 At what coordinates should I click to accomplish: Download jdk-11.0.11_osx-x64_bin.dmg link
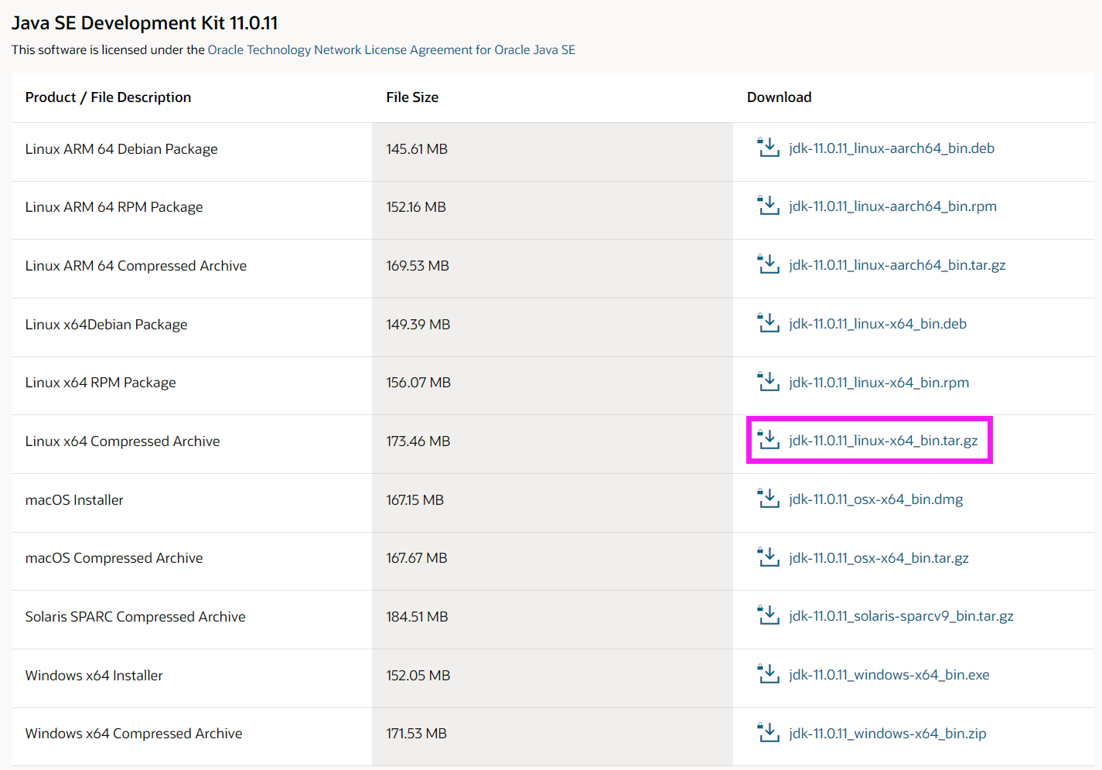[x=876, y=499]
